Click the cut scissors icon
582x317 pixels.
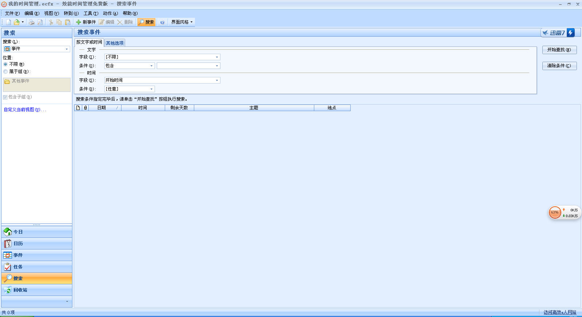(x=51, y=22)
